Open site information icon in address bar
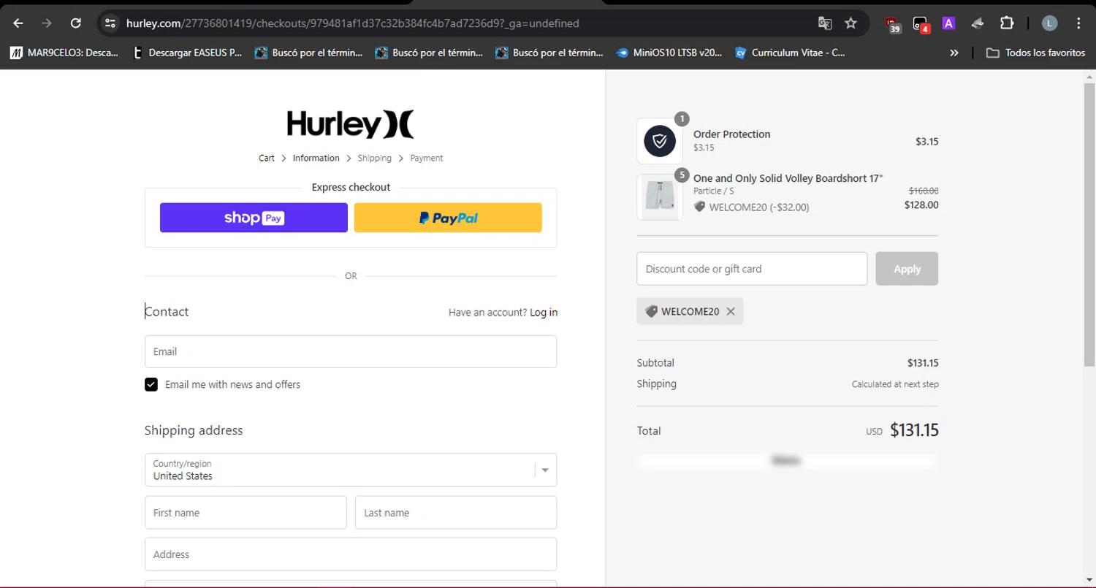Screen dimensions: 1096x588 (x=110, y=23)
